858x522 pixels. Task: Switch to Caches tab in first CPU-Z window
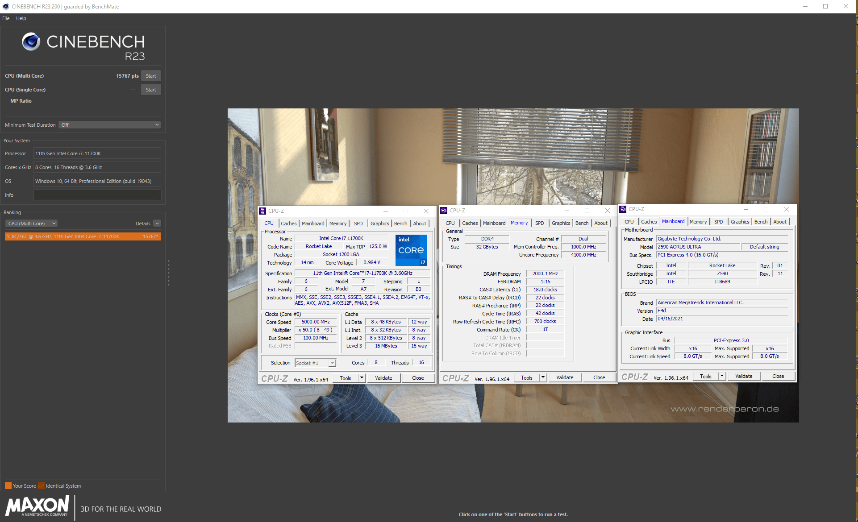pyautogui.click(x=288, y=224)
